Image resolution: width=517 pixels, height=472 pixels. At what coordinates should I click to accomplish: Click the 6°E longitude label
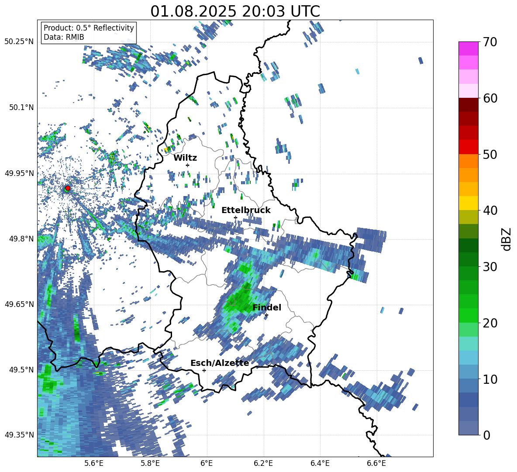(x=207, y=463)
